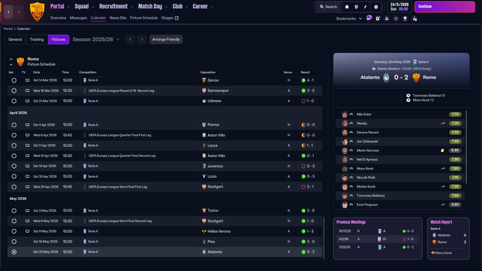The width and height of the screenshot is (482, 271).
Task: Click the Roma club crest in header
Action: pos(37,12)
